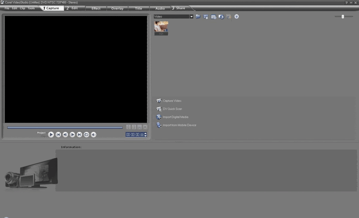Open the File menu
Viewport: 359px width, 218px height.
click(7, 8)
